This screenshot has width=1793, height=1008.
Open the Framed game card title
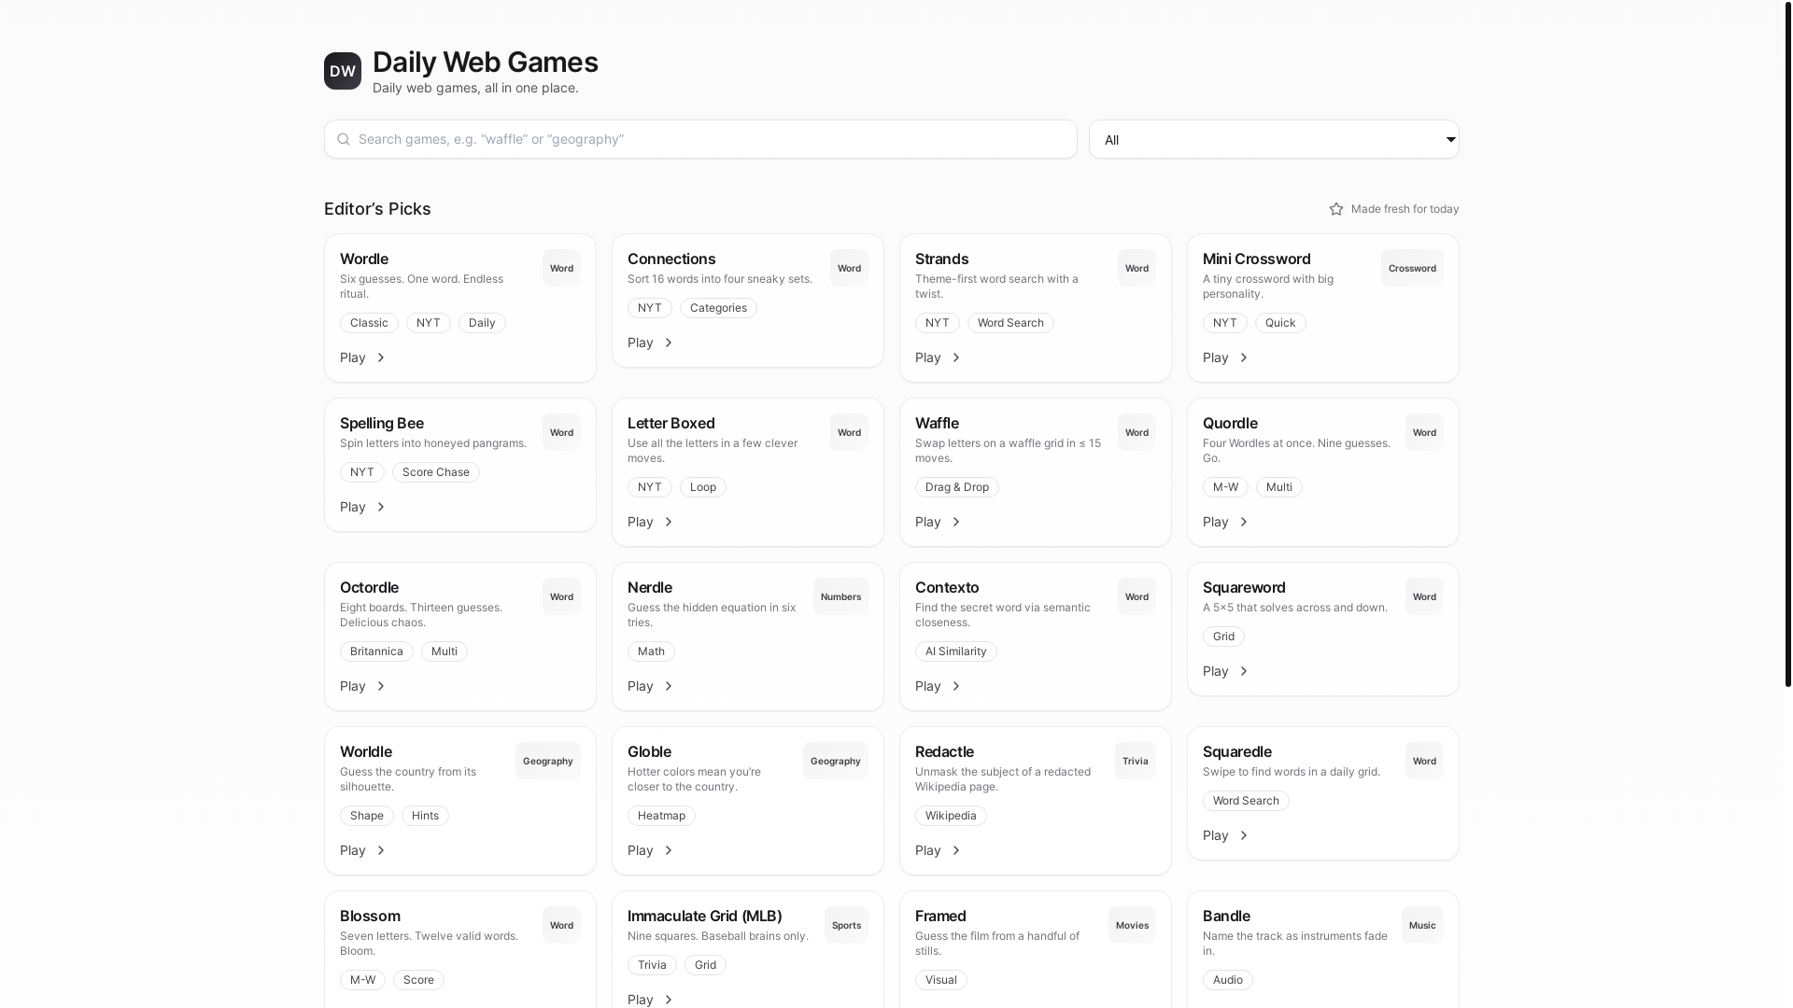coord(940,916)
